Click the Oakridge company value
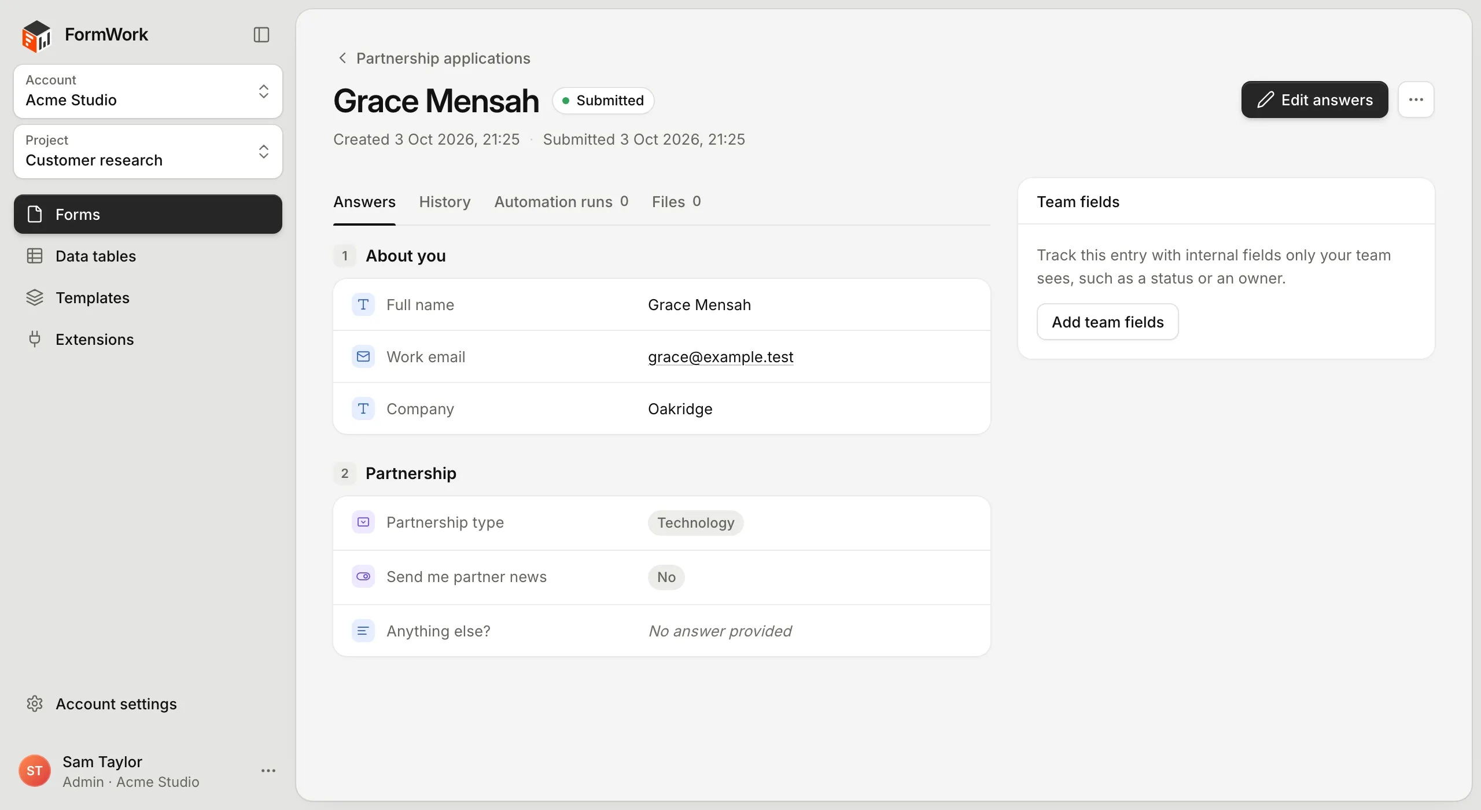 (680, 408)
